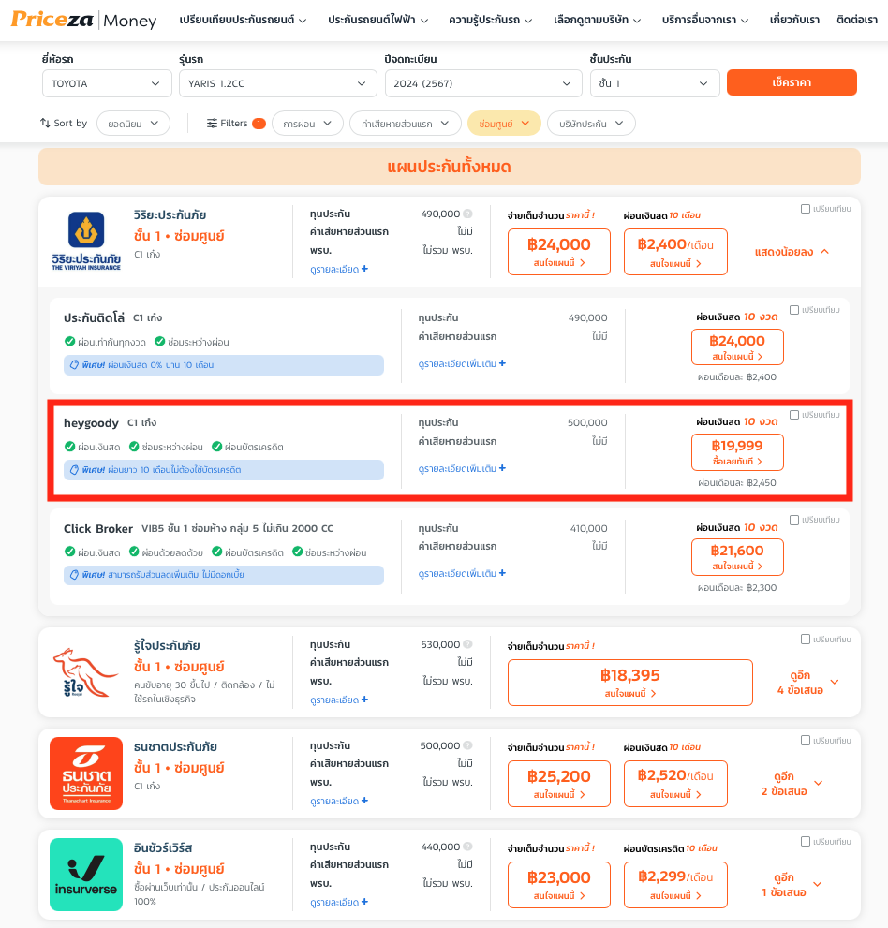Viewport: 888px width, 928px height.
Task: Click the info icon next to 440,000
Action: (x=467, y=847)
